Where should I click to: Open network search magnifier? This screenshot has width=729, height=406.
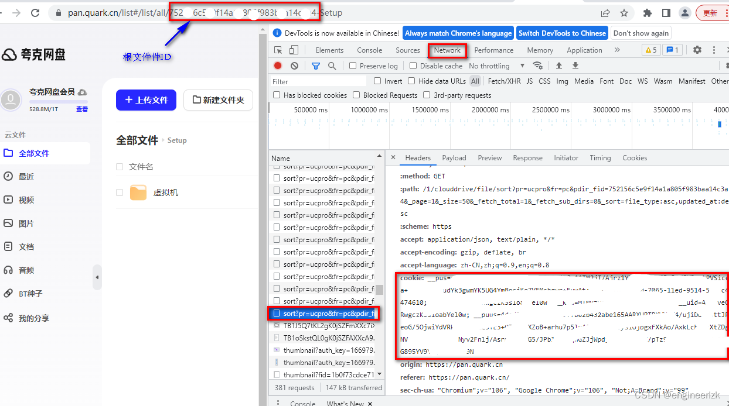click(x=332, y=66)
